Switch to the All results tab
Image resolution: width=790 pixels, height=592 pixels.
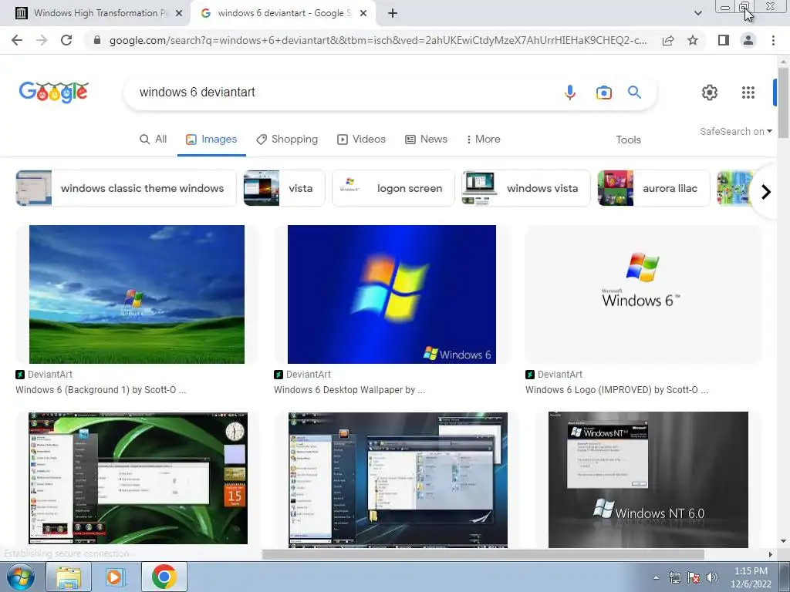[154, 140]
